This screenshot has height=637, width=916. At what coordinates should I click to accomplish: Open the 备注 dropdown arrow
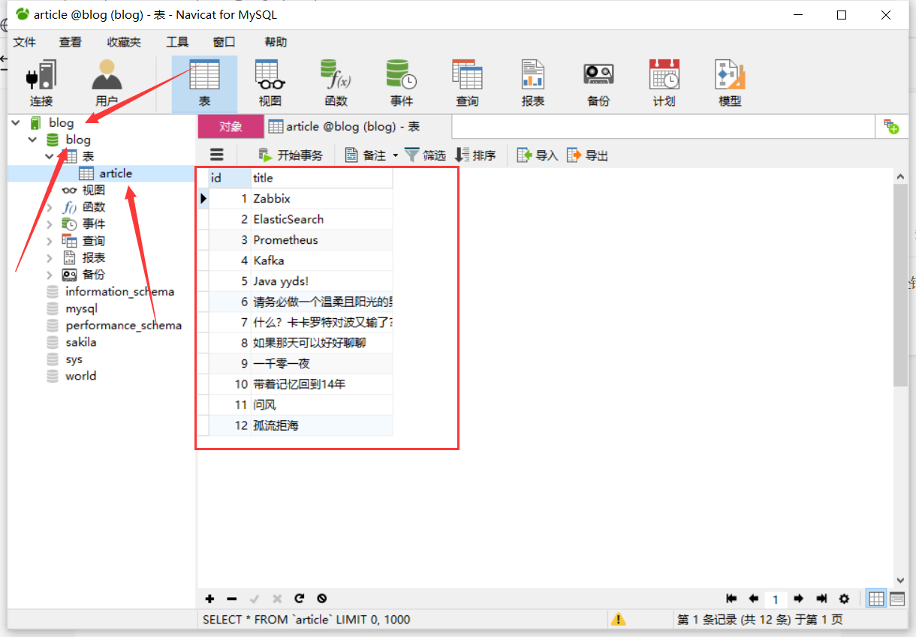click(395, 155)
